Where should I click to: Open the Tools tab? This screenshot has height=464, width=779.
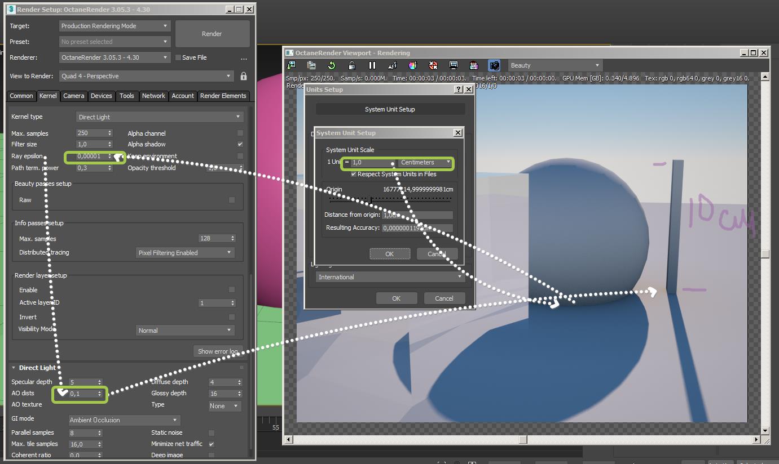tap(127, 96)
